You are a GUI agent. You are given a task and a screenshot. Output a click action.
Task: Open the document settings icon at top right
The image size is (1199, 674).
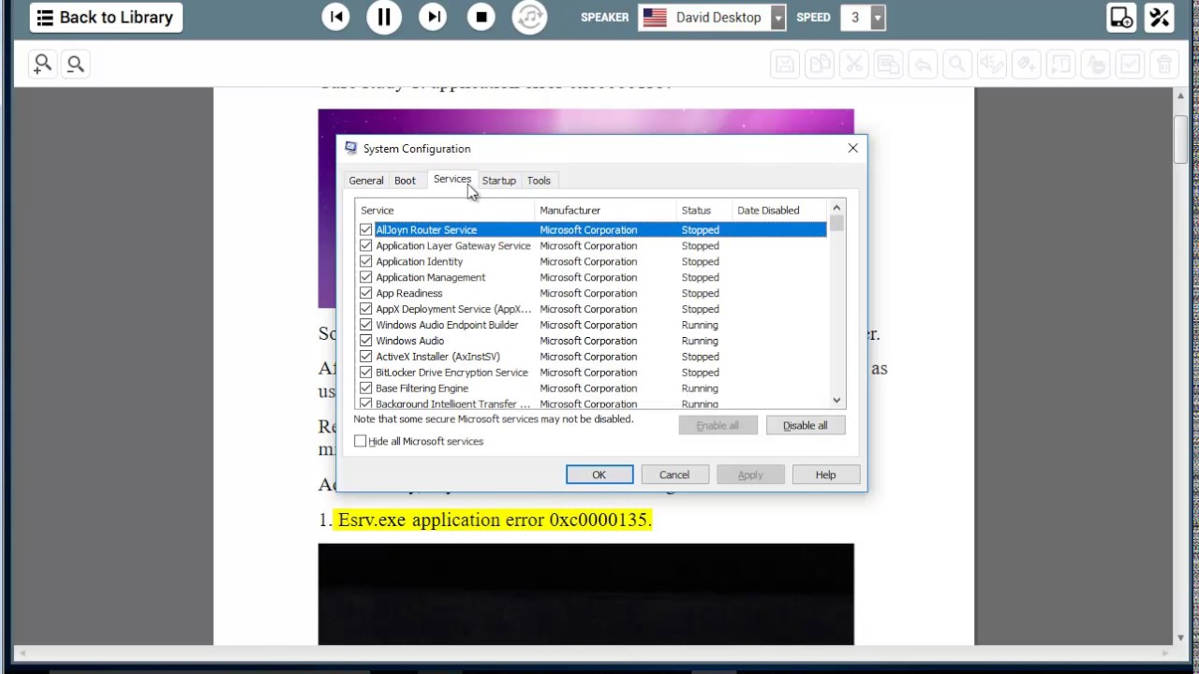1120,17
